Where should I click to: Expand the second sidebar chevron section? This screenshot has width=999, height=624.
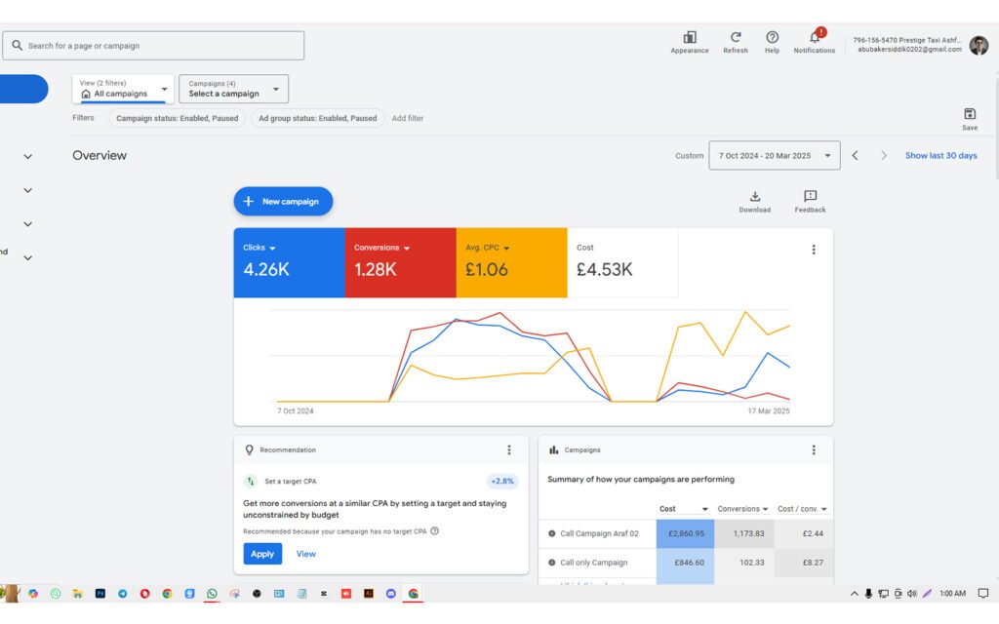[x=28, y=190]
